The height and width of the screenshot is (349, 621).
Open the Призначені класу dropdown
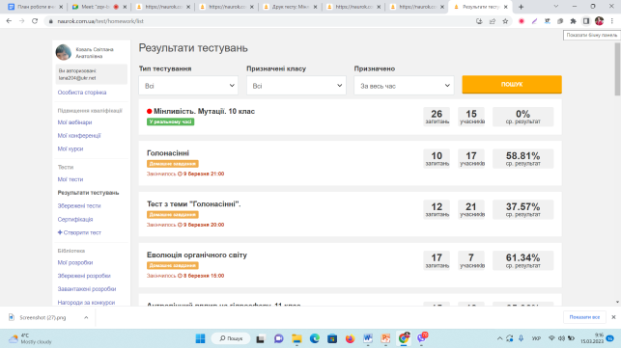pos(296,86)
